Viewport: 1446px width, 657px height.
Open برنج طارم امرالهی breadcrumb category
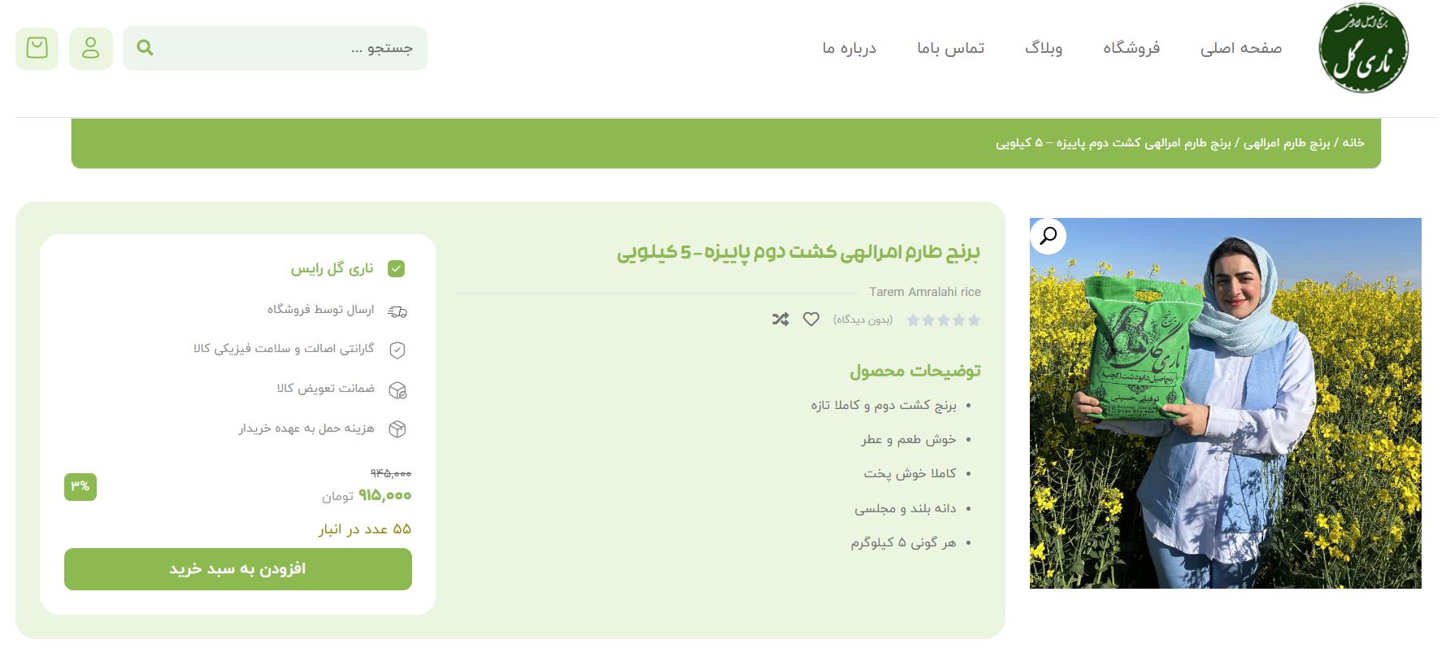coord(1287,143)
